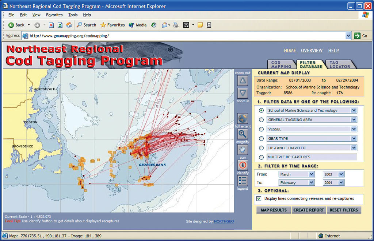Stop page loading with the red X
The width and height of the screenshot is (374, 241).
coord(51,25)
